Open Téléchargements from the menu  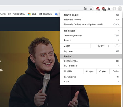91,36
